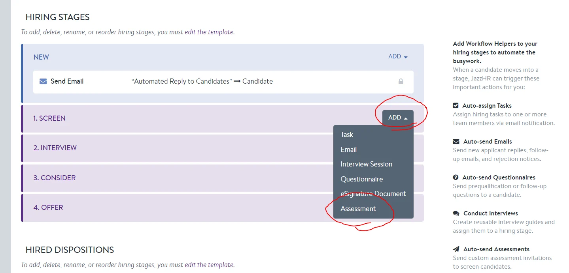Click the Auto-send Assessments heading text

click(497, 249)
